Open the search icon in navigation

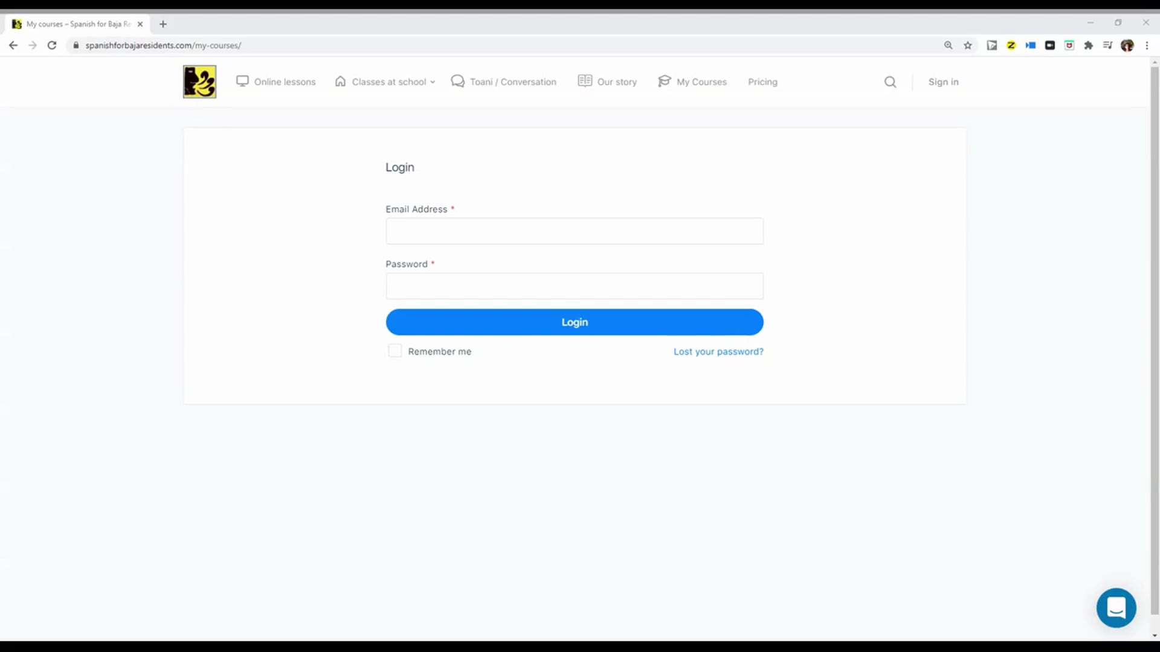[890, 82]
